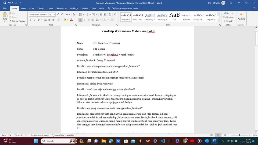Collapse the ribbon
258x145 pixels.
[x=256, y=25]
